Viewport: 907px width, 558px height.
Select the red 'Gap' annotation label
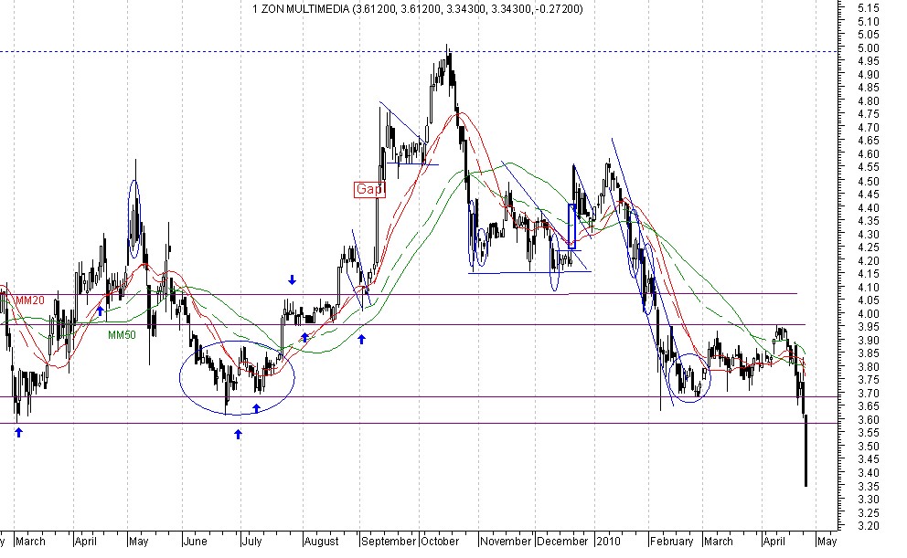click(x=369, y=189)
